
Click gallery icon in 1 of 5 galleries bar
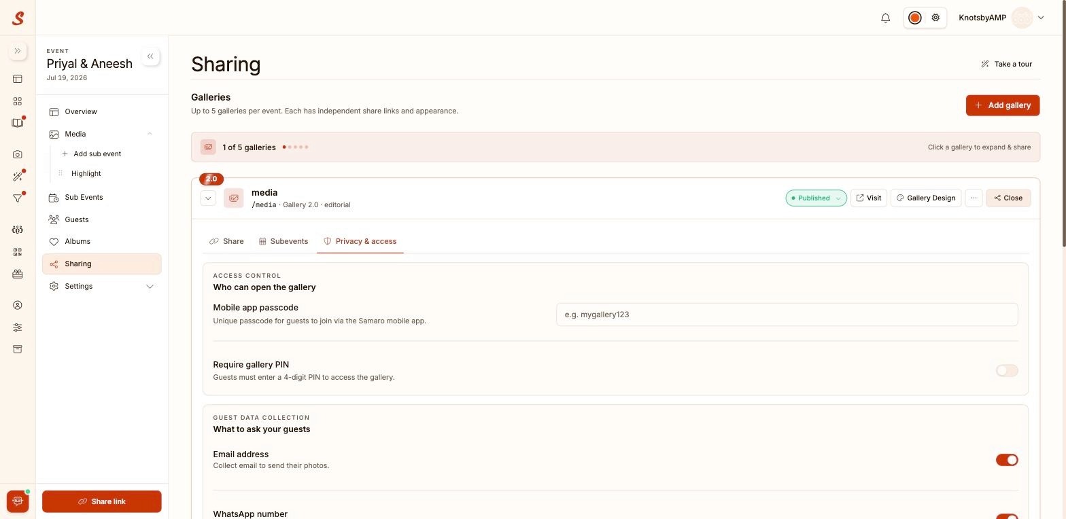(208, 147)
